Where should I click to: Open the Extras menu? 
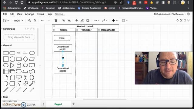coord(40,14)
